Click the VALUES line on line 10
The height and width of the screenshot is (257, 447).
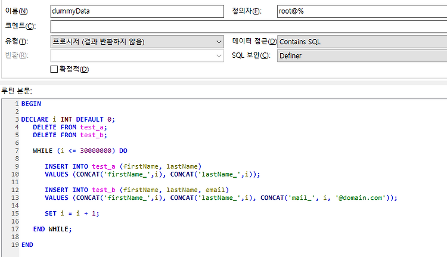click(x=153, y=174)
